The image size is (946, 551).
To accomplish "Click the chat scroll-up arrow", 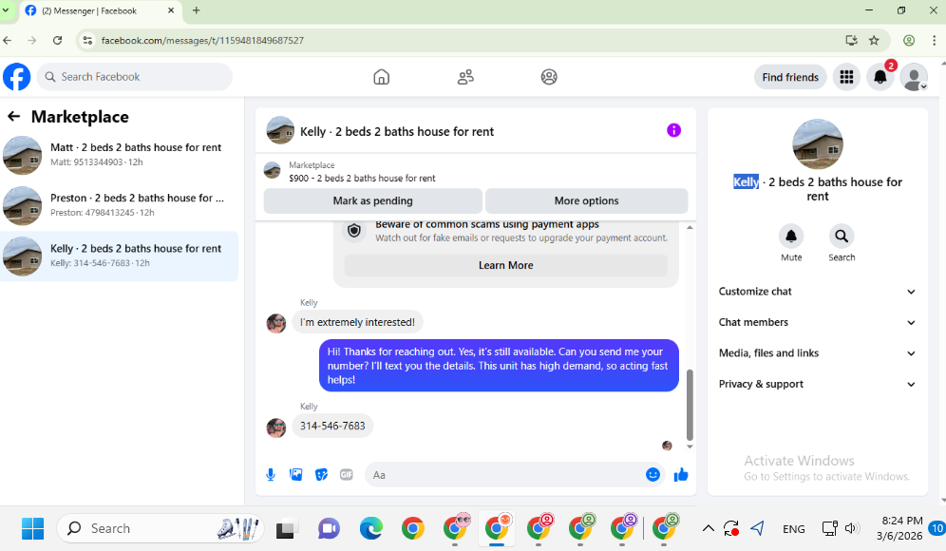I will point(690,227).
